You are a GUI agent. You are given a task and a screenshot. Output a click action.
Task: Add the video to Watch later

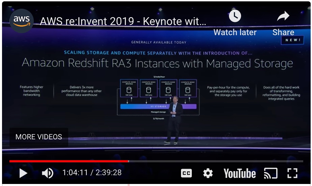click(x=235, y=23)
